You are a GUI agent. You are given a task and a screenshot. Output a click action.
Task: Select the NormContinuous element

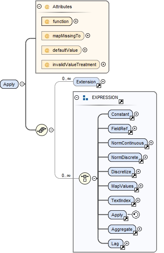click(128, 143)
